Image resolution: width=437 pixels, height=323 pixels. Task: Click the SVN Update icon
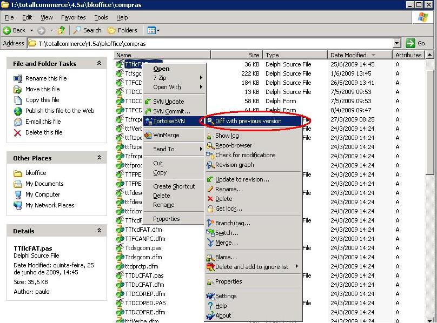[x=148, y=102]
